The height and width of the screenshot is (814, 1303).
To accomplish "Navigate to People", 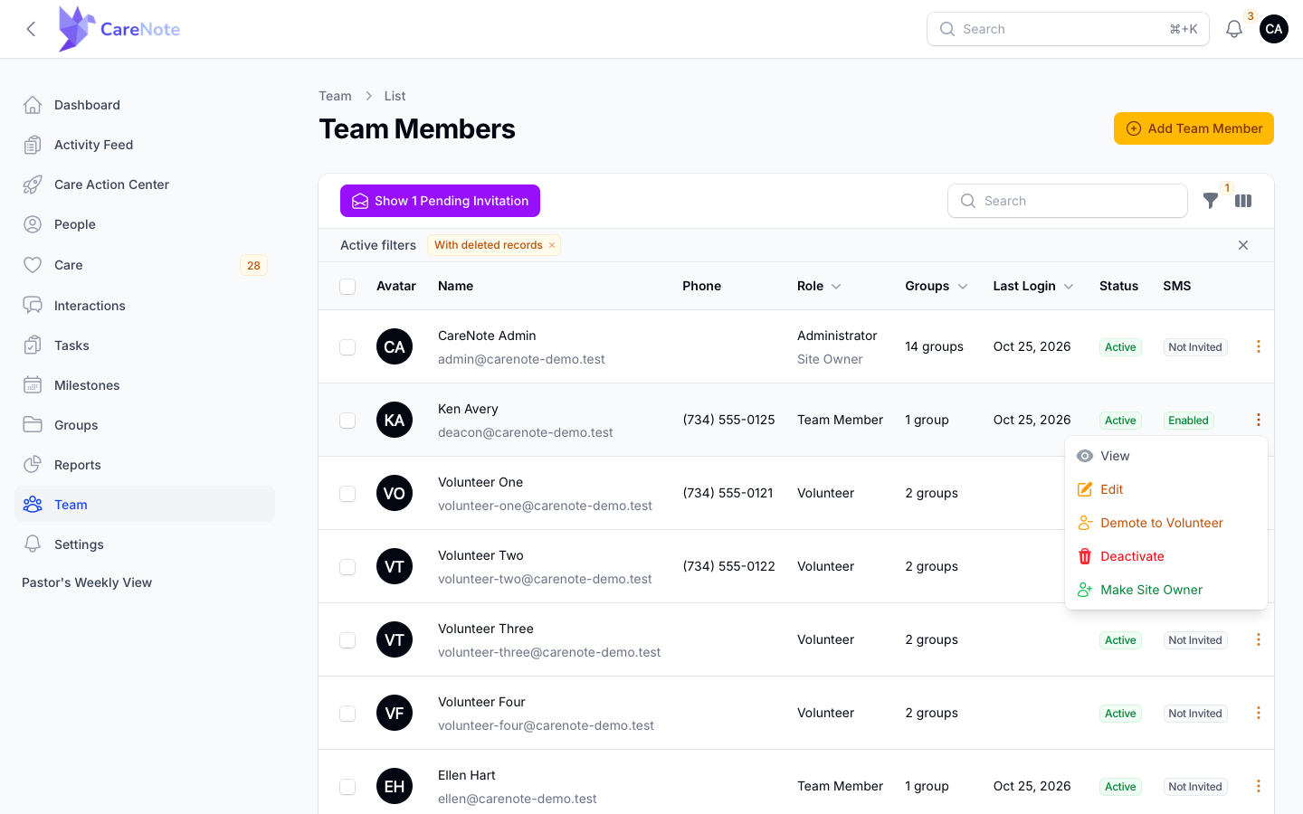I will [x=145, y=224].
